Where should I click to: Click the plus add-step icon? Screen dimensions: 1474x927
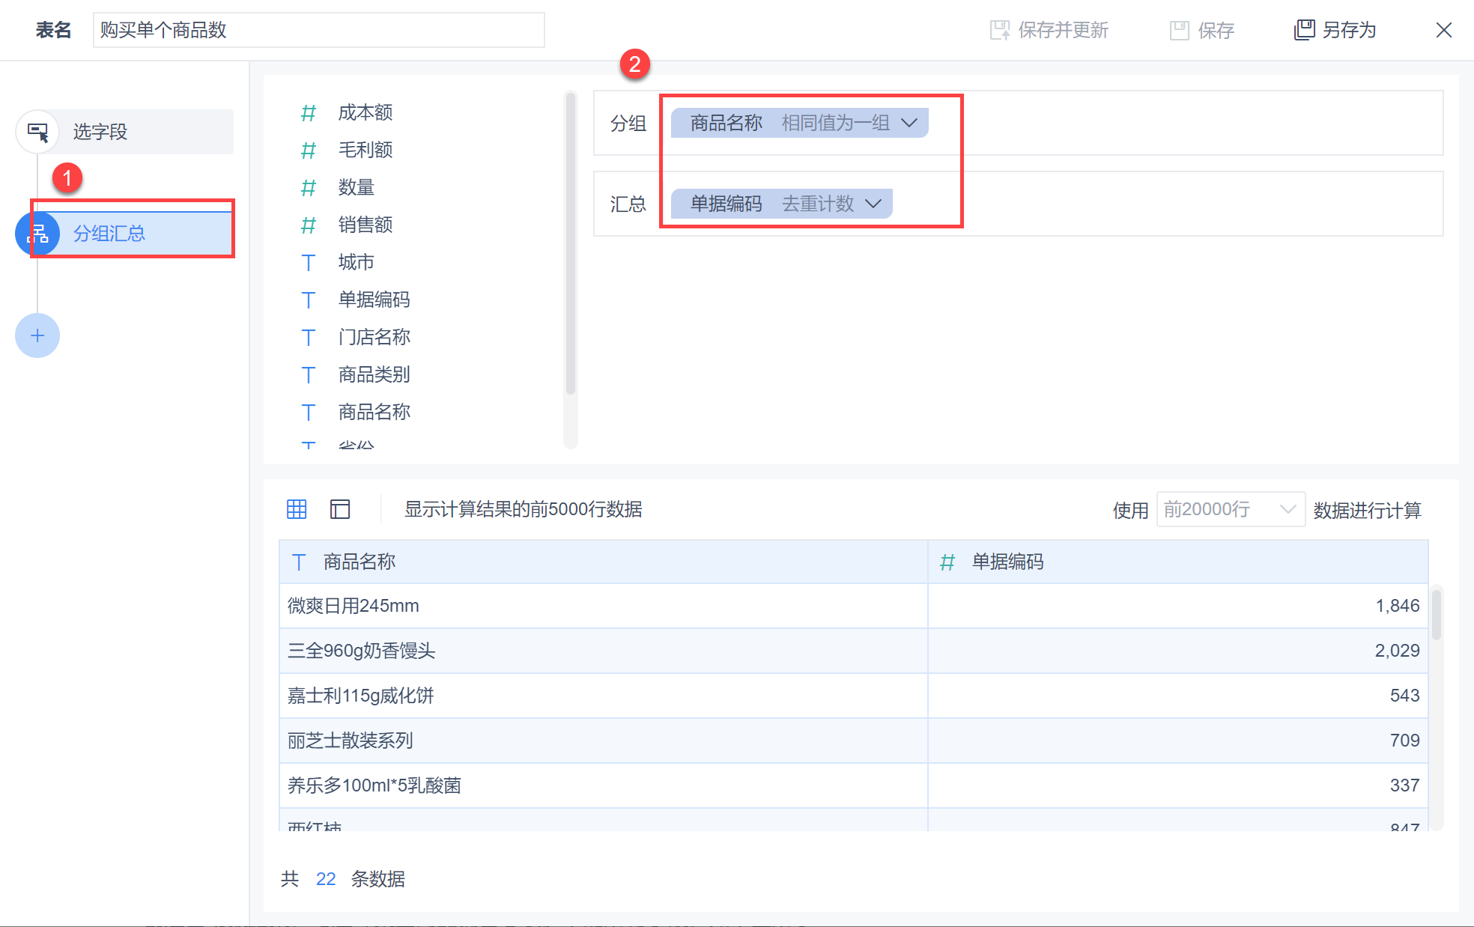click(x=37, y=335)
